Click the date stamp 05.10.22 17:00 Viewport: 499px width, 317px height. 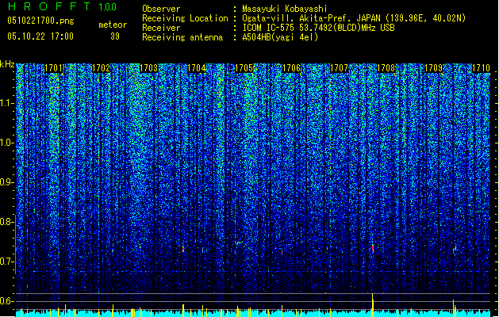pos(40,36)
